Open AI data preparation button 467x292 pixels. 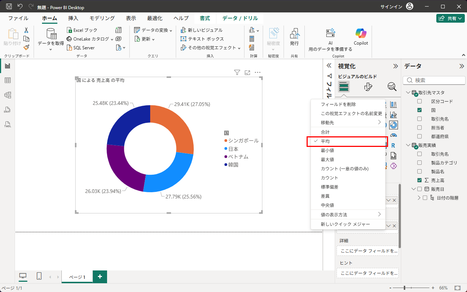coord(330,39)
